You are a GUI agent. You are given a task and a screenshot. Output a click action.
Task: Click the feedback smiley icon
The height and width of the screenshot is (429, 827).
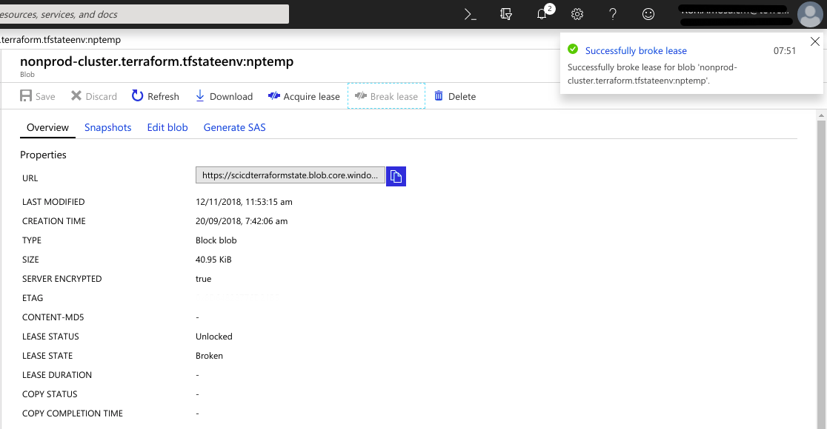pyautogui.click(x=648, y=14)
